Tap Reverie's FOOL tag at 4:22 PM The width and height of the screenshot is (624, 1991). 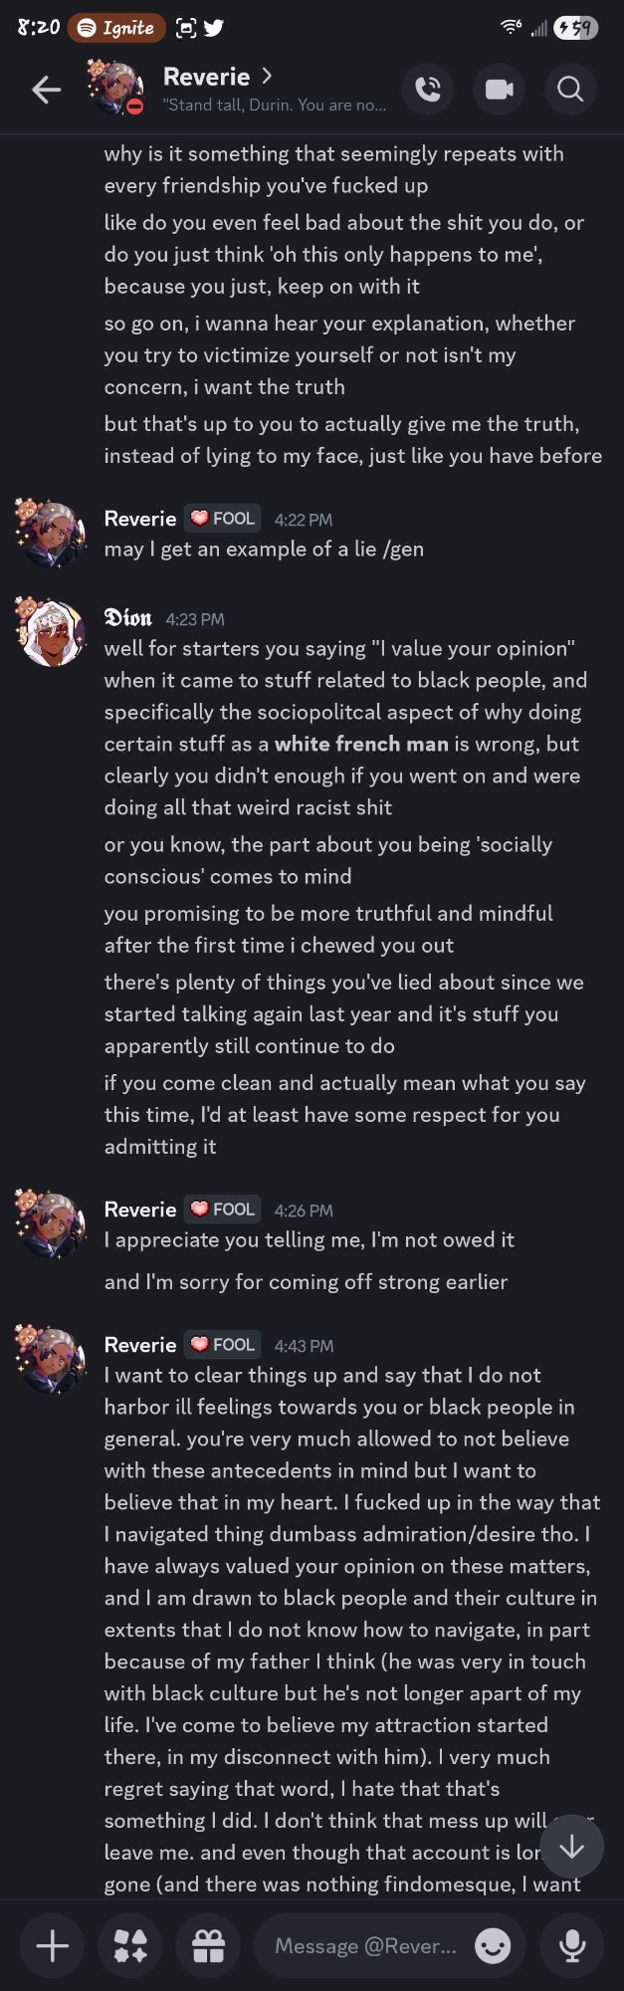[x=223, y=519]
